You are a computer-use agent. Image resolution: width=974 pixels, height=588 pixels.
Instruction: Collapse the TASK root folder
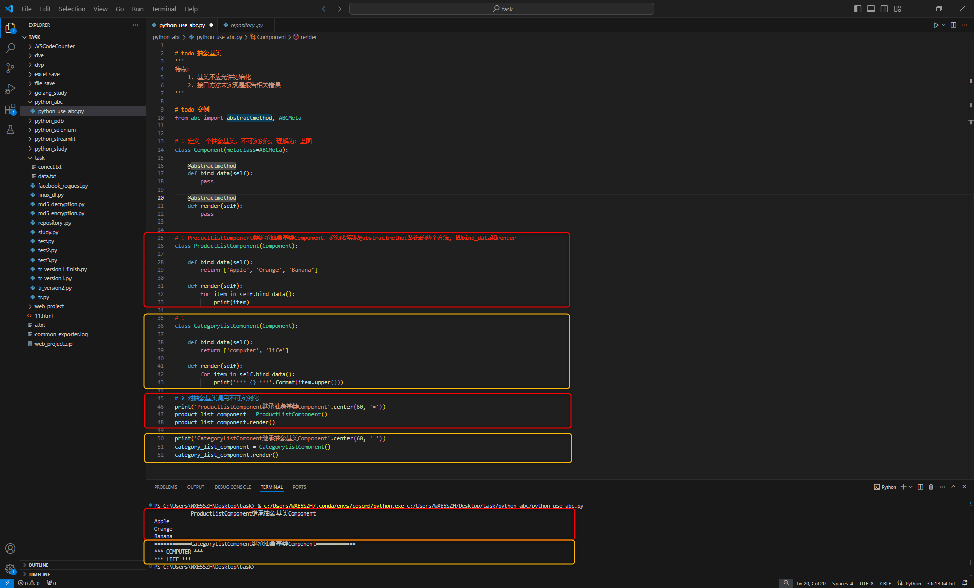pyautogui.click(x=83, y=37)
